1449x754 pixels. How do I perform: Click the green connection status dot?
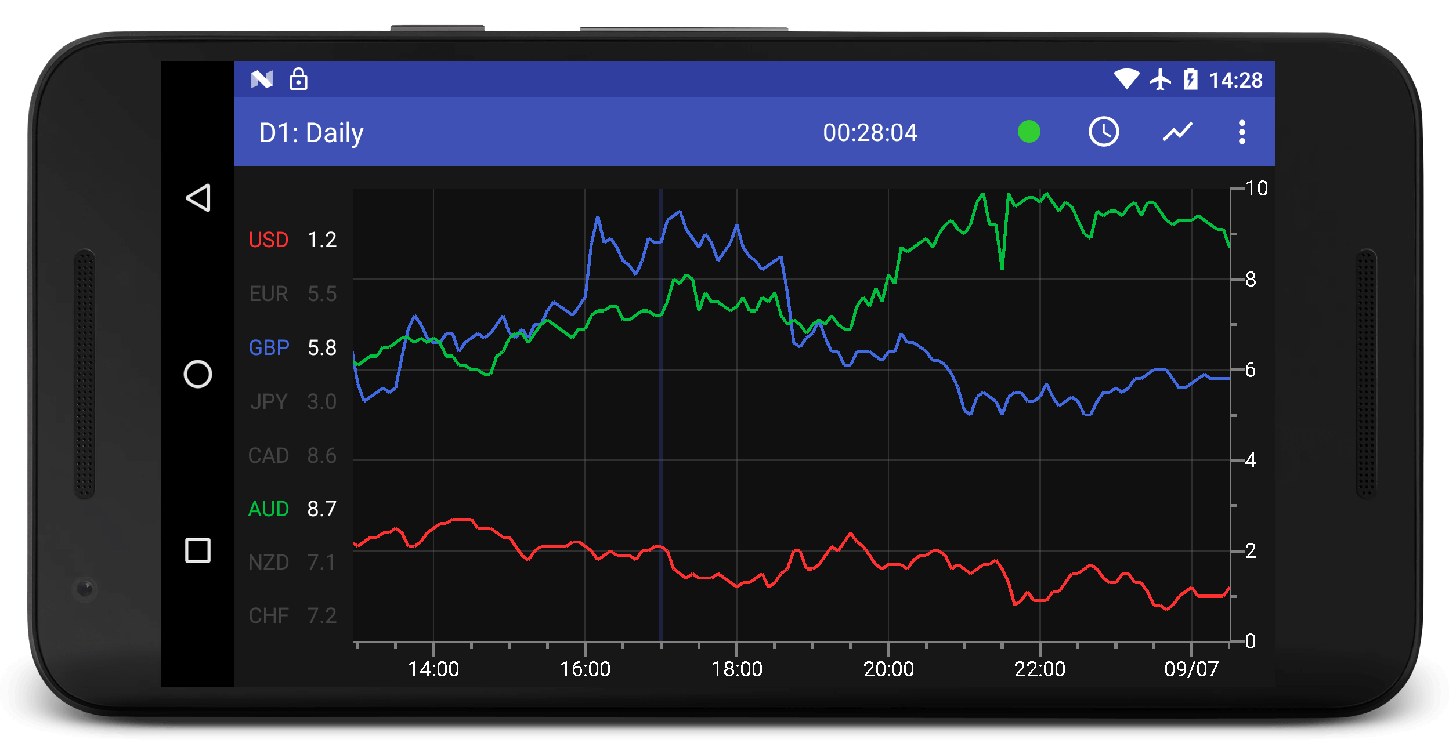(x=1030, y=132)
